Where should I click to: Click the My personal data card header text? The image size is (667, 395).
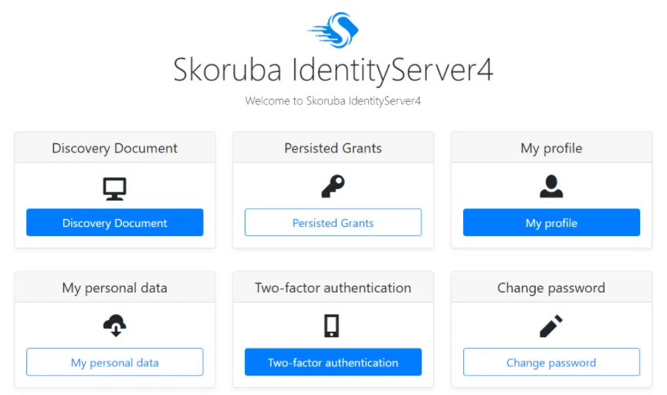(x=114, y=288)
